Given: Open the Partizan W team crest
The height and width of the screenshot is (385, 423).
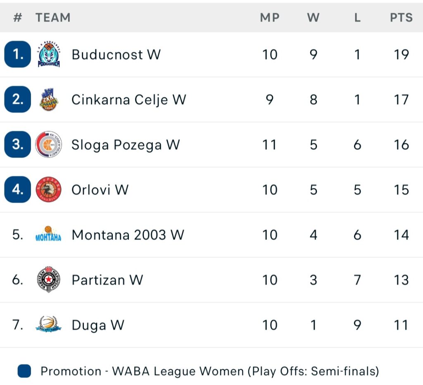Looking at the screenshot, I should [49, 280].
